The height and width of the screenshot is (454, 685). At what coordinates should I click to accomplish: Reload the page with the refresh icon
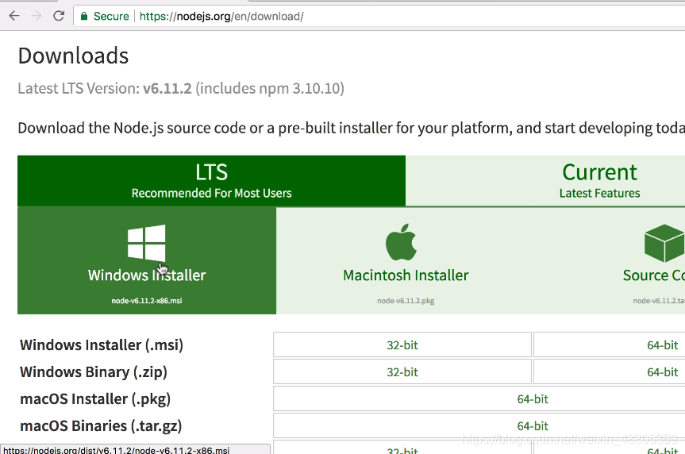tap(59, 16)
